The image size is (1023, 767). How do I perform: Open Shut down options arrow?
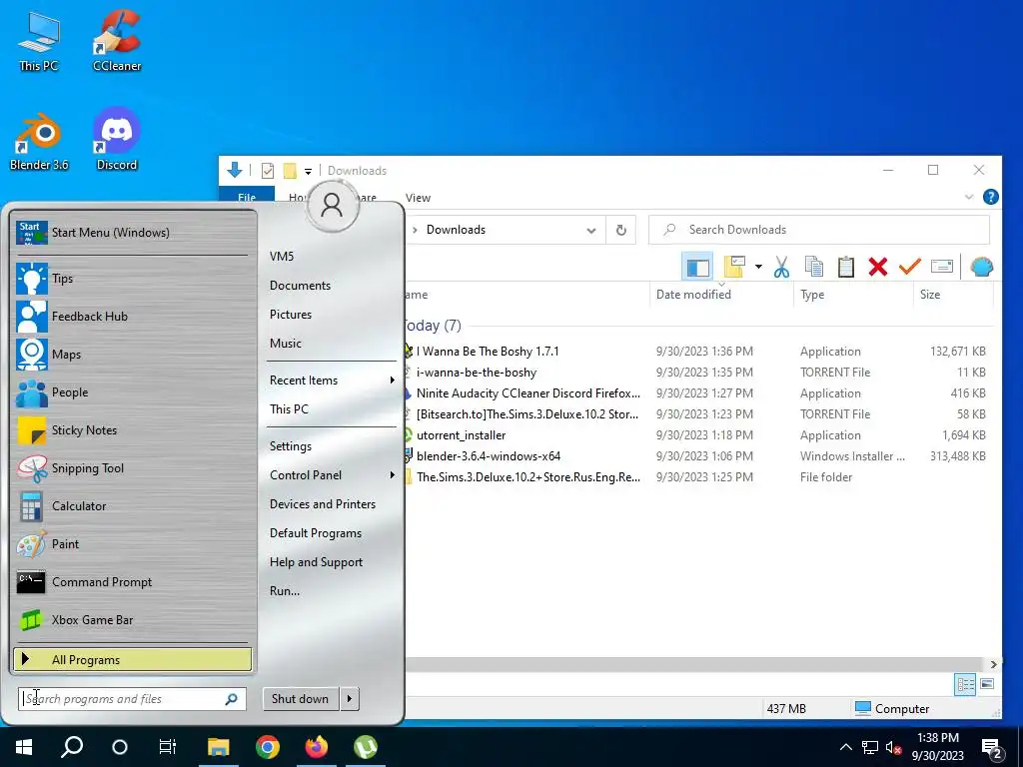350,698
